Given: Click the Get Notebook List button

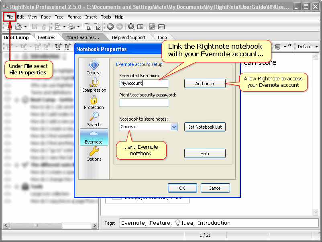Looking at the screenshot, I should (205, 127).
